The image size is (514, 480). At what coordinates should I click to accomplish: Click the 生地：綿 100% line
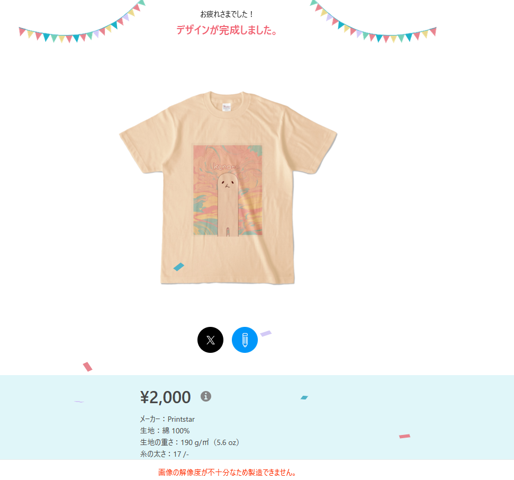165,430
